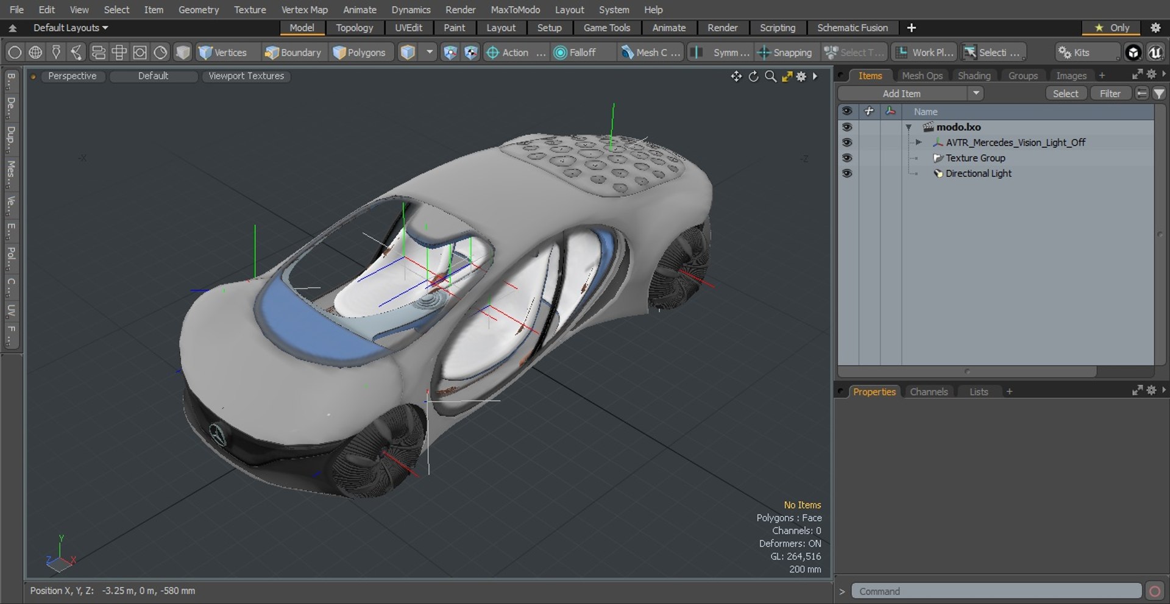The width and height of the screenshot is (1170, 604).
Task: Switch to the Lists tab
Action: point(979,392)
